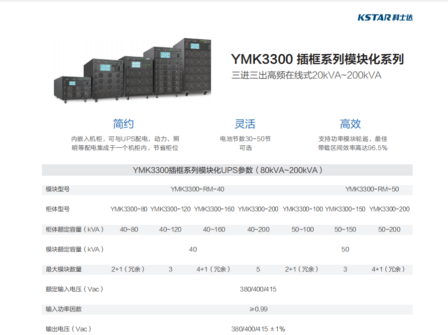Select cabinet model YMK3300-120

click(x=170, y=209)
